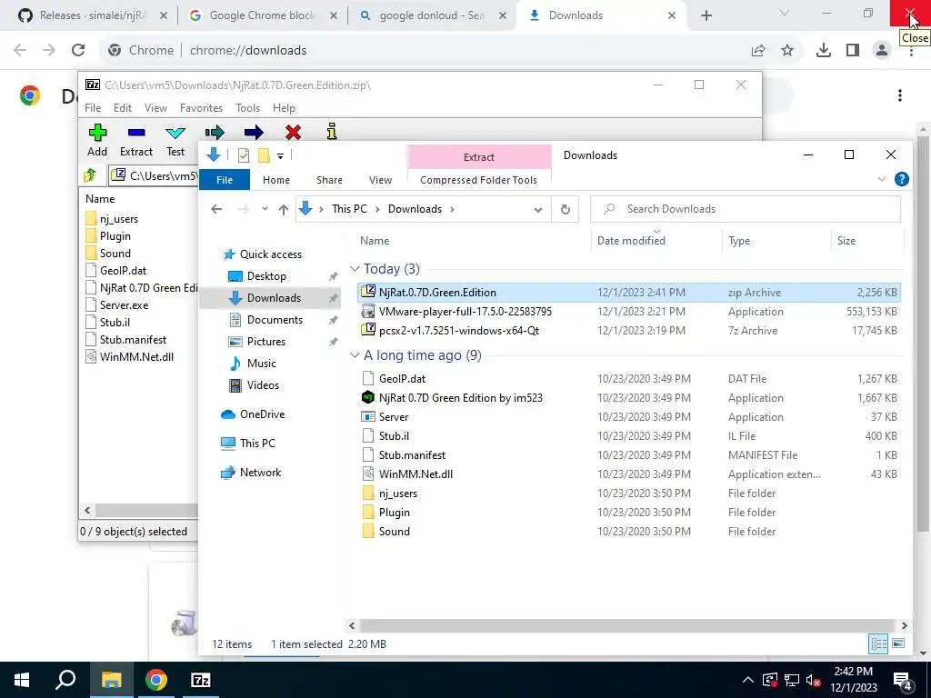Open the Chrome share page icon
The height and width of the screenshot is (698, 931).
click(758, 51)
